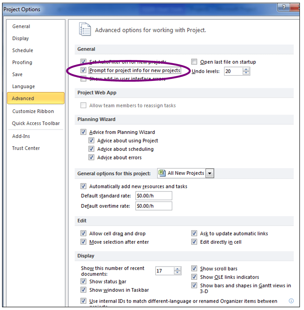Switch to the Add-Ins category
The width and height of the screenshot is (304, 310).
21,136
